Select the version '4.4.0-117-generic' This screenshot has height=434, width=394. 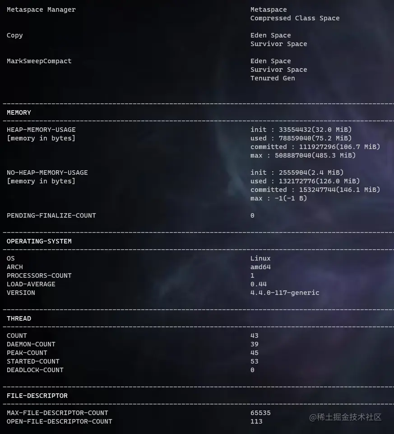tap(285, 293)
